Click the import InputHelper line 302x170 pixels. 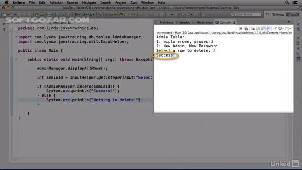point(73,41)
